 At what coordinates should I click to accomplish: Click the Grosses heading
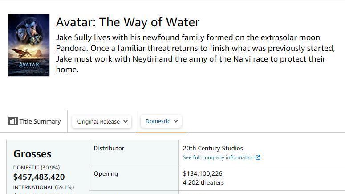click(x=32, y=154)
